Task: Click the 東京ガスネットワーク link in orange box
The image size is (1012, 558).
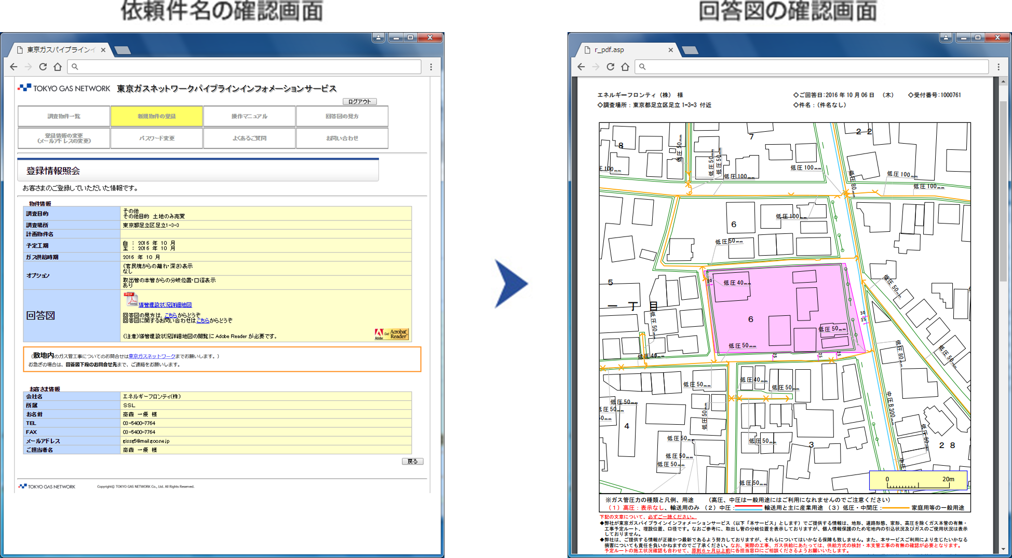Action: click(x=152, y=356)
